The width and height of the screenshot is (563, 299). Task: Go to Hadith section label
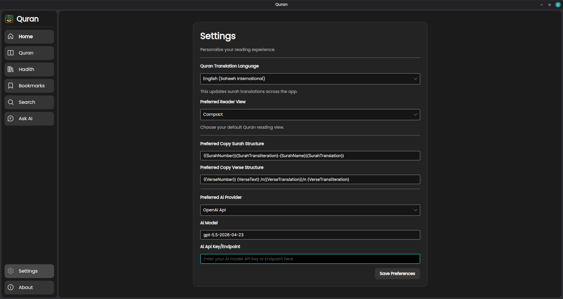[x=26, y=69]
